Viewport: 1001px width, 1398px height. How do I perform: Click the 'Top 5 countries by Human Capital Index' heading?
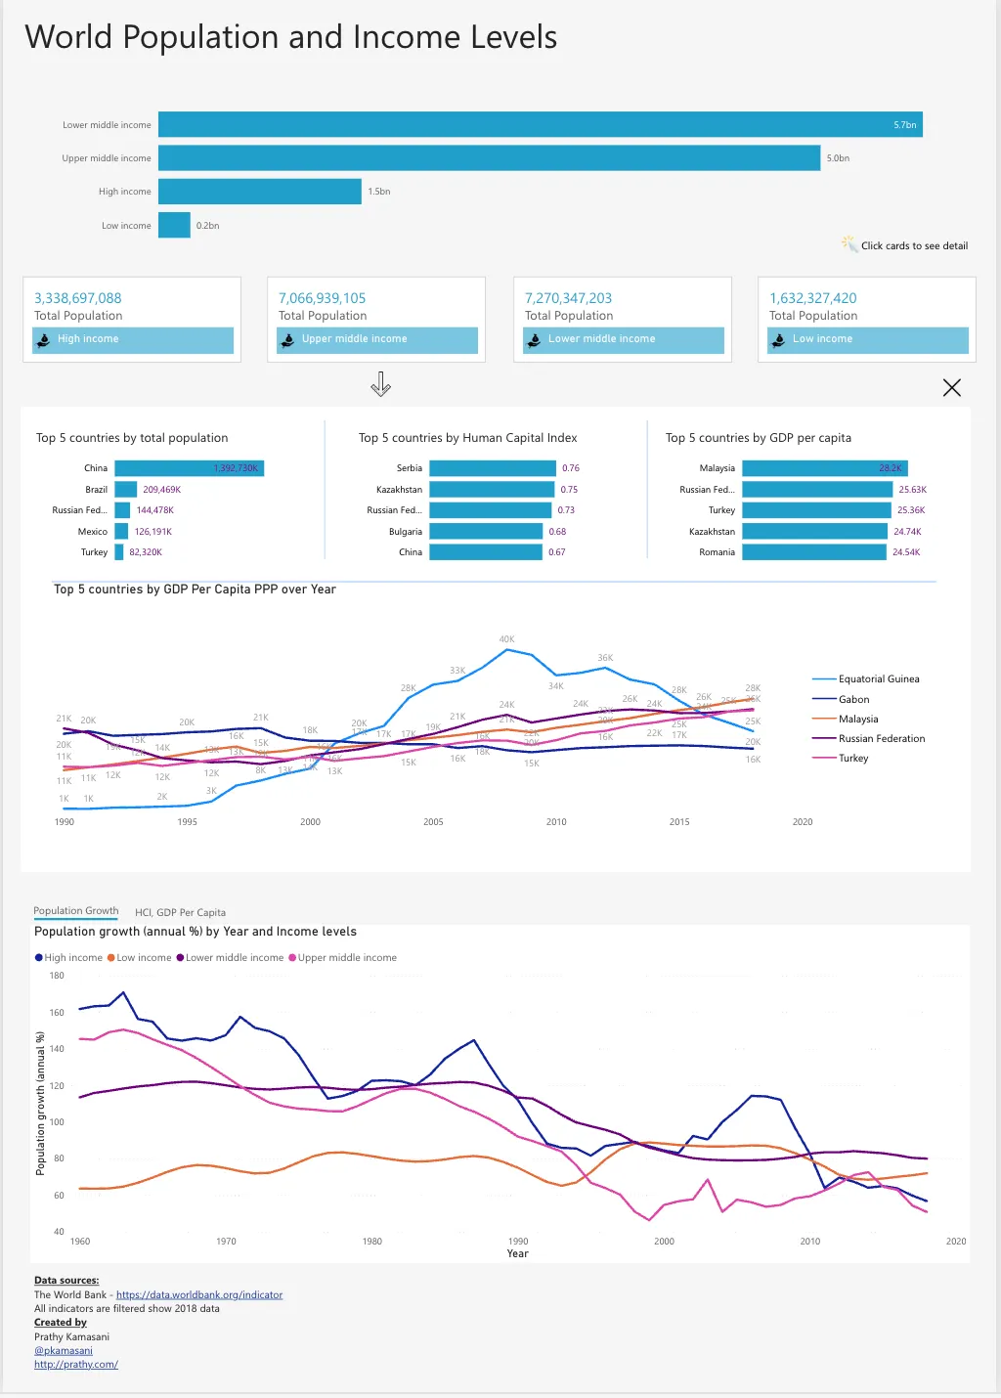click(468, 438)
